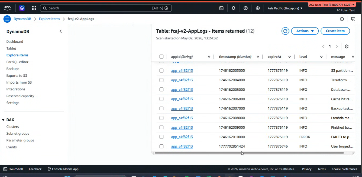This screenshot has height=177, width=362.
Task: Collapse the DynamoDB side navigation
Action: (61, 31)
